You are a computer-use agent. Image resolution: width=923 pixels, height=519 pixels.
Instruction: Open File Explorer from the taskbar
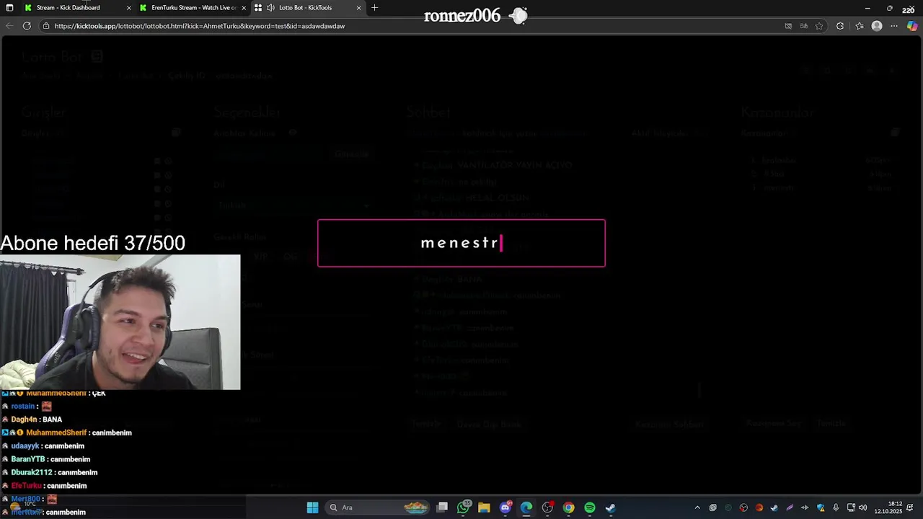click(484, 507)
